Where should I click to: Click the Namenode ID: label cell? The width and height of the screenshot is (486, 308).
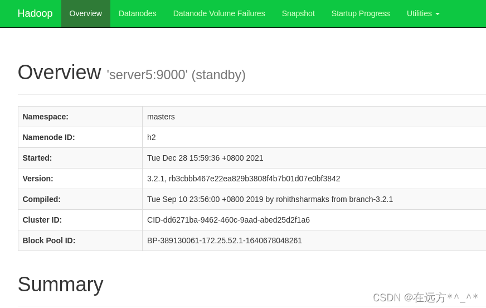point(80,137)
